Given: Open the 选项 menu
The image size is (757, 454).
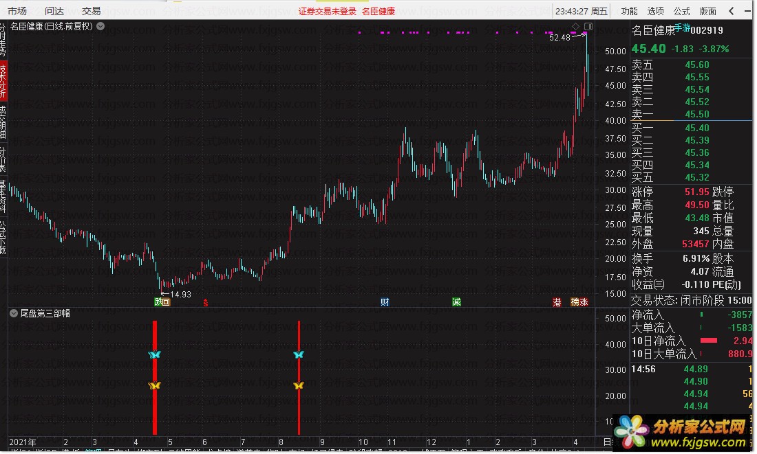Looking at the screenshot, I should [x=655, y=10].
